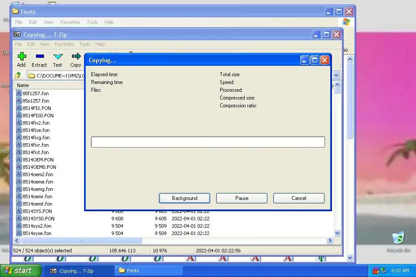
Task: Select file 8514FIX0.FON
Action: click(38, 115)
